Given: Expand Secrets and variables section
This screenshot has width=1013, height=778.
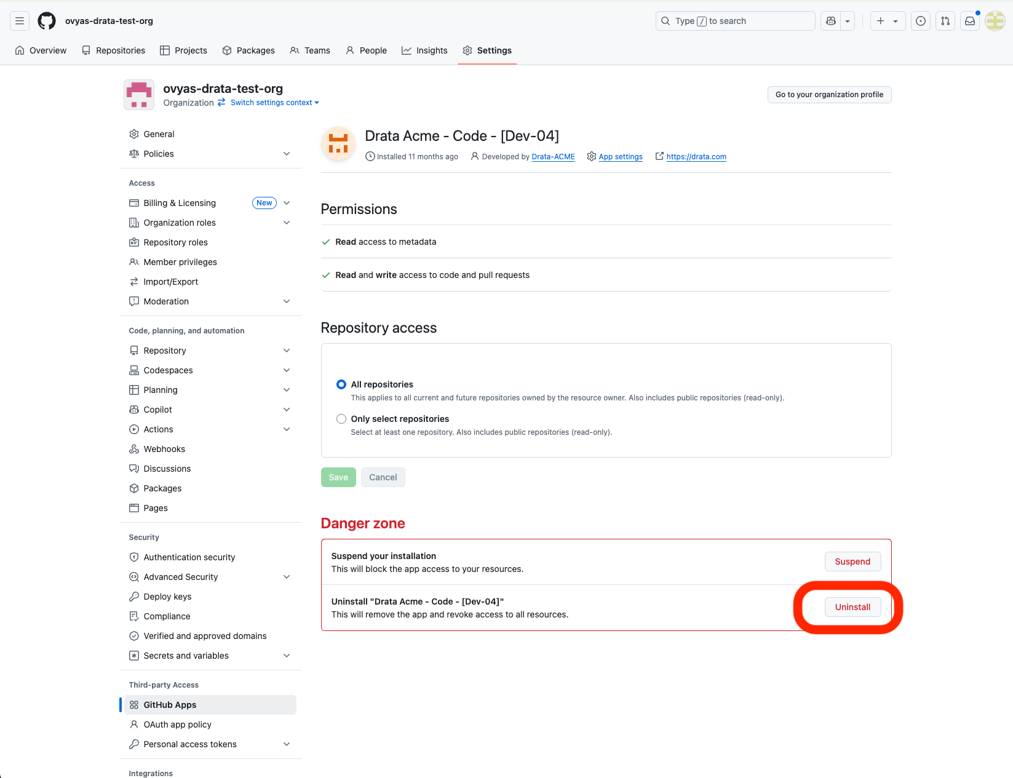Looking at the screenshot, I should click(x=287, y=656).
